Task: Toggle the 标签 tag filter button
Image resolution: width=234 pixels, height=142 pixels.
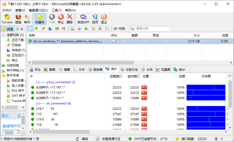Action: 119,29
